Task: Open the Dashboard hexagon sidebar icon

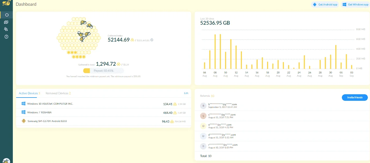Action: click(x=7, y=15)
